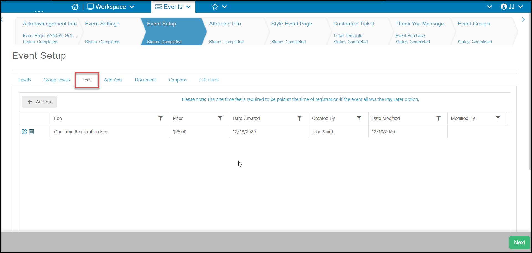The width and height of the screenshot is (532, 253).
Task: Open the Group Levels tab
Action: 57,80
